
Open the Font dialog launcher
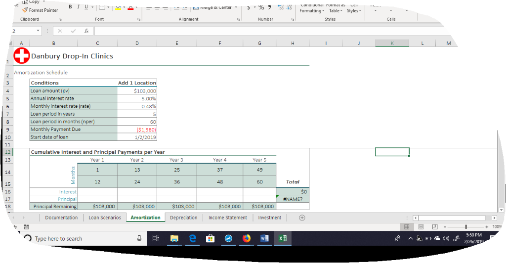139,19
